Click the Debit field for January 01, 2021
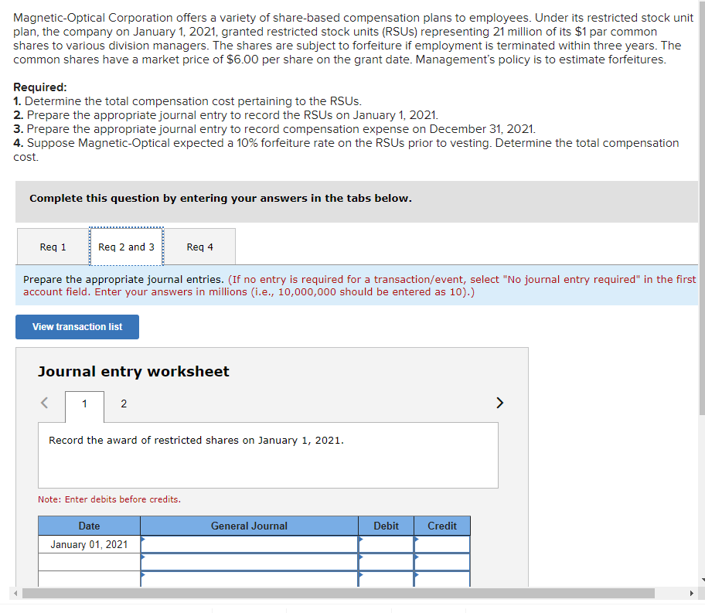The image size is (705, 613). 387,544
